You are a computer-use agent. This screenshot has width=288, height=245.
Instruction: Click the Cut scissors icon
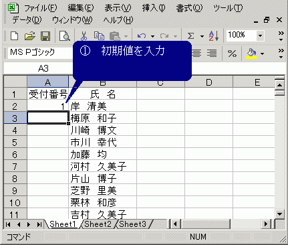point(84,35)
